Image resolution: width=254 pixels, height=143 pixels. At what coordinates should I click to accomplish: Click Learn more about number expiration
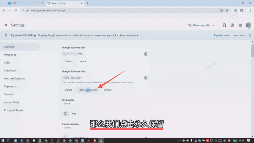click(127, 82)
